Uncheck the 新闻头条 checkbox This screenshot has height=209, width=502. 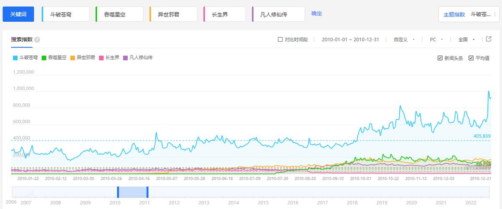tap(440, 58)
